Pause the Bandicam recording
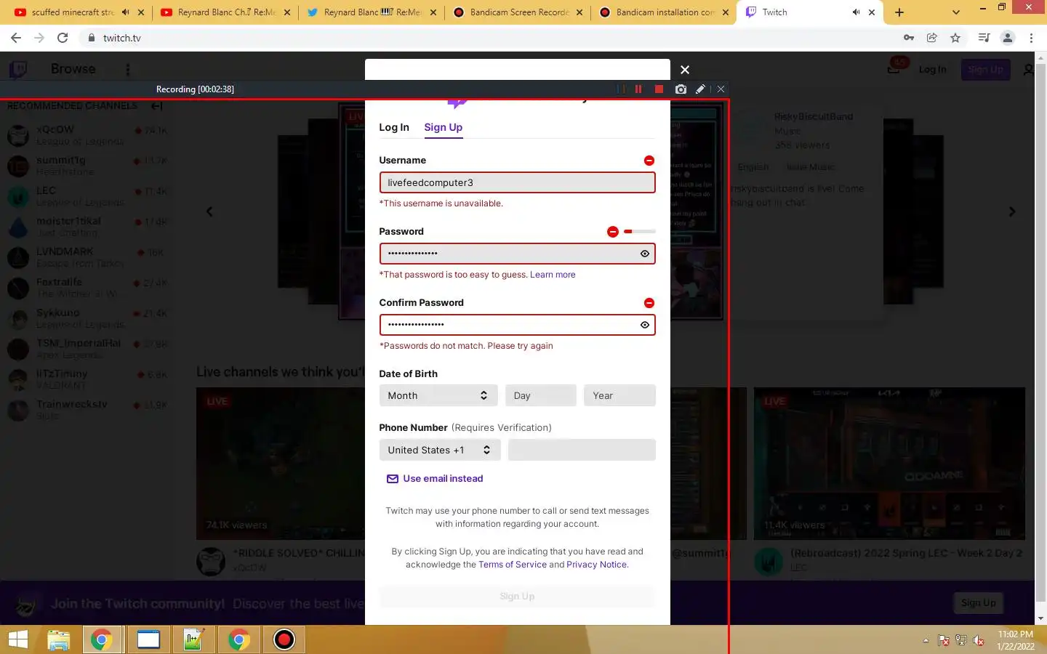 (x=638, y=89)
